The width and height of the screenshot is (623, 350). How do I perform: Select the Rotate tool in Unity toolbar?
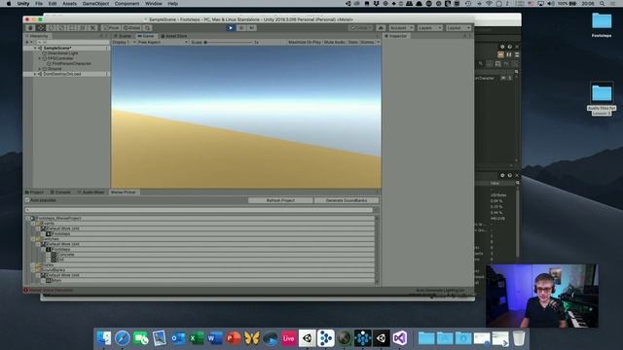point(52,28)
